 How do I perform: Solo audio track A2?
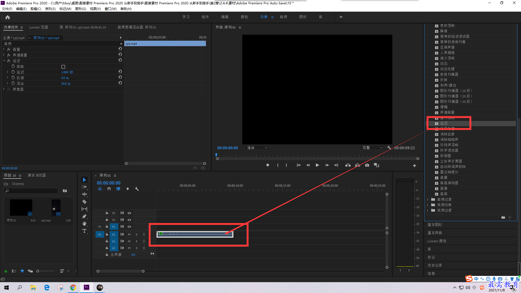(x=136, y=241)
